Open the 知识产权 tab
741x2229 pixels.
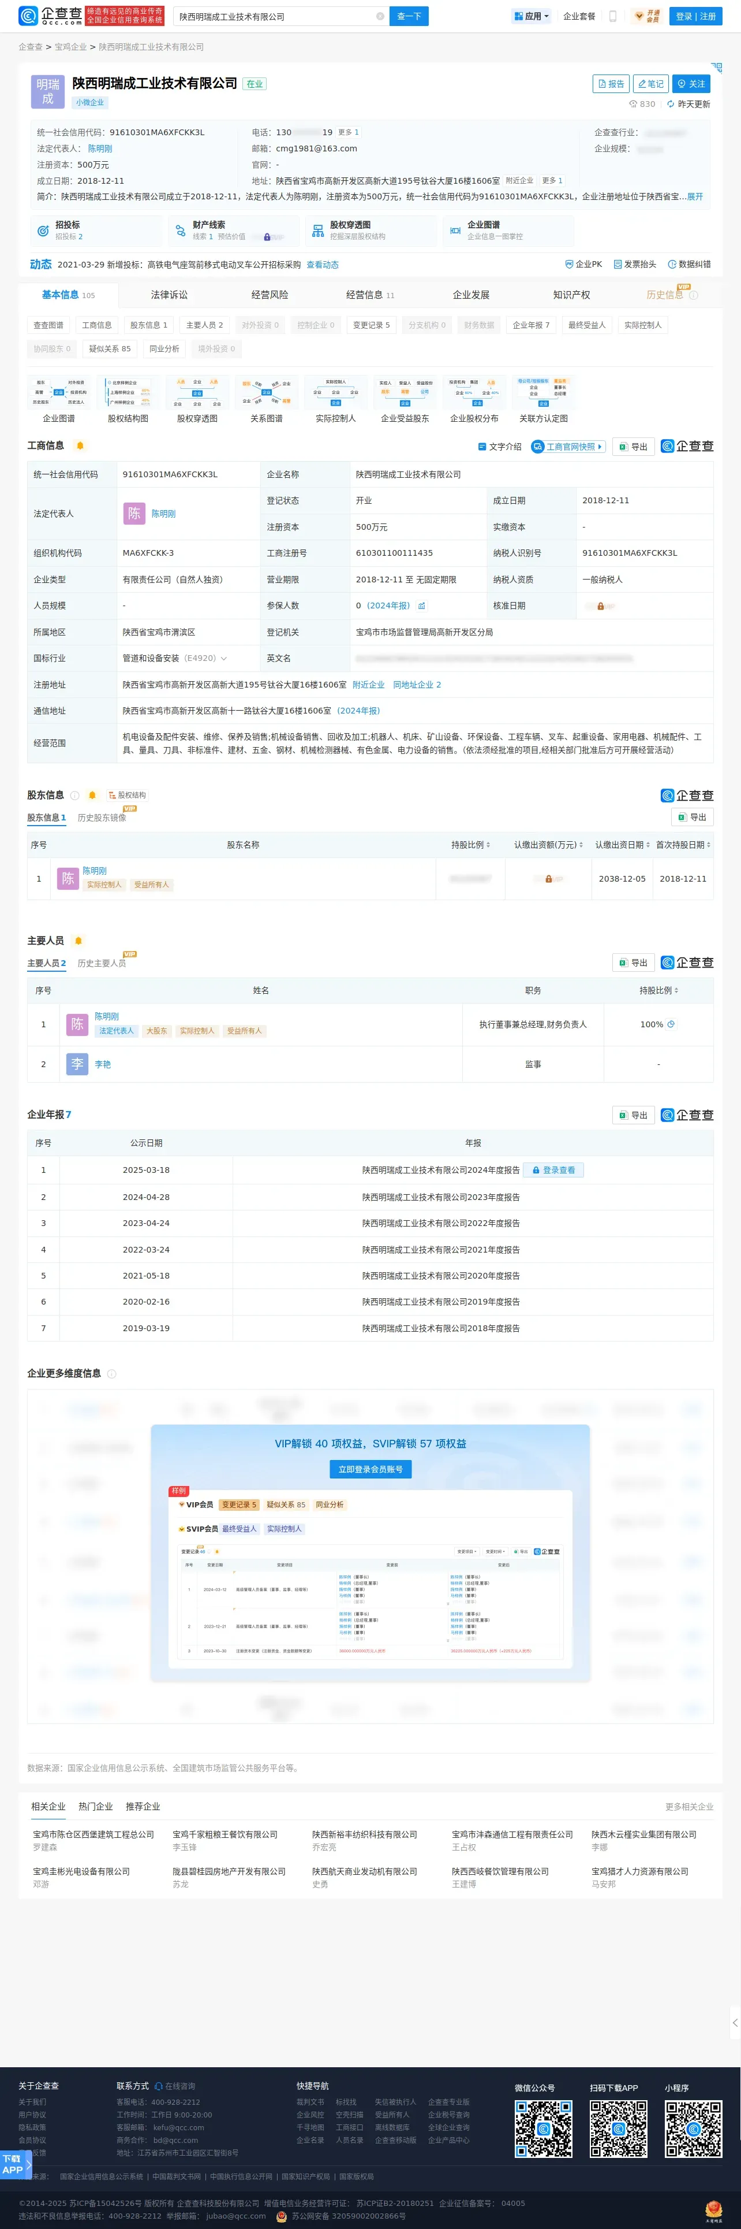(571, 295)
